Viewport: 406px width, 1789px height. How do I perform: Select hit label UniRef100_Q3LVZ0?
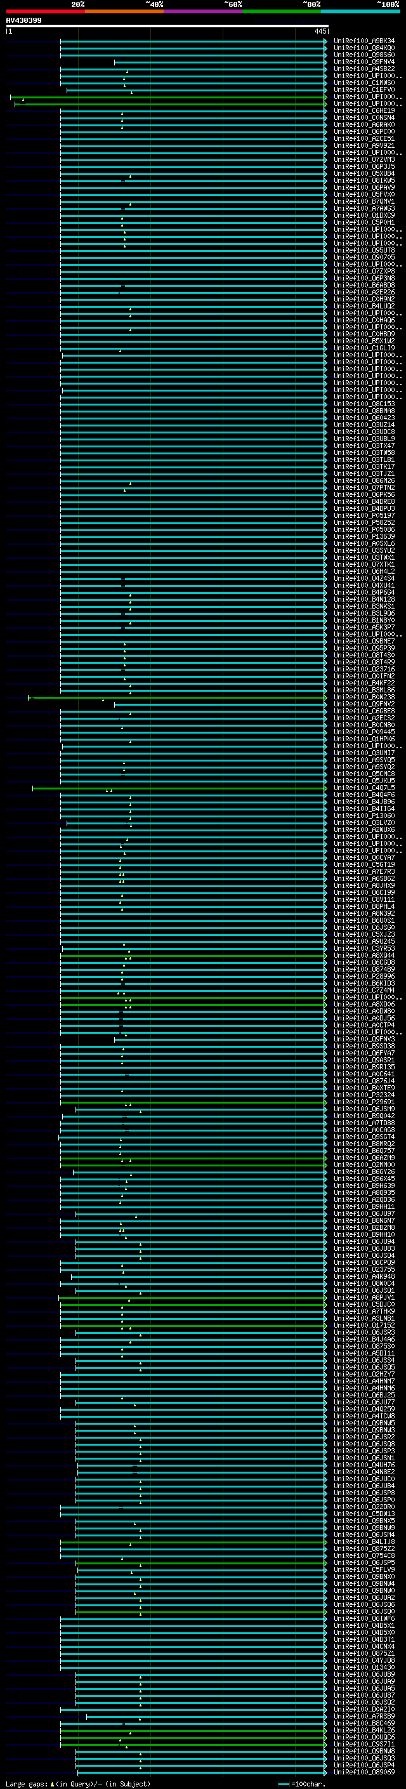[x=363, y=823]
